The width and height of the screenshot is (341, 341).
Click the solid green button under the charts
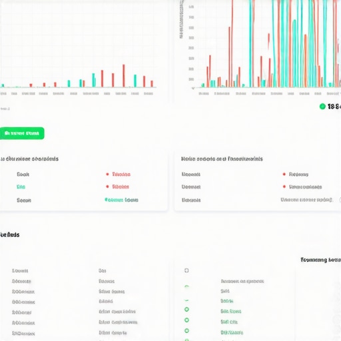[22, 133]
